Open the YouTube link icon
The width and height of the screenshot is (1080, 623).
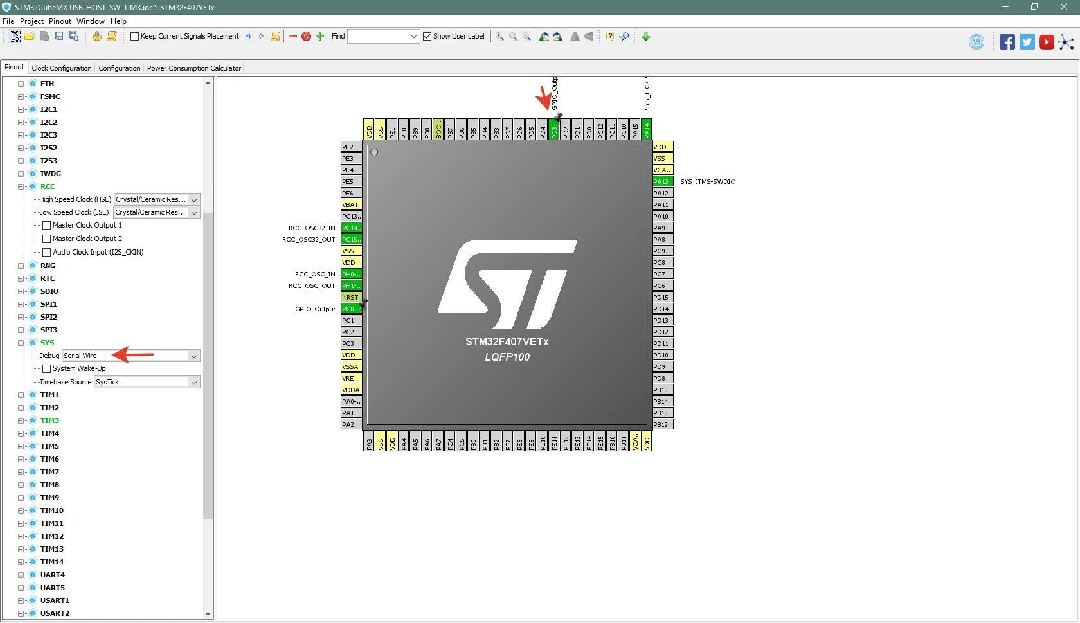point(1047,42)
